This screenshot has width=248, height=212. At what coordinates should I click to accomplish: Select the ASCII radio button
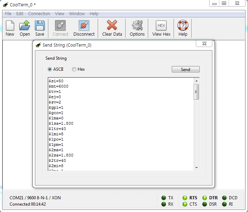point(50,69)
